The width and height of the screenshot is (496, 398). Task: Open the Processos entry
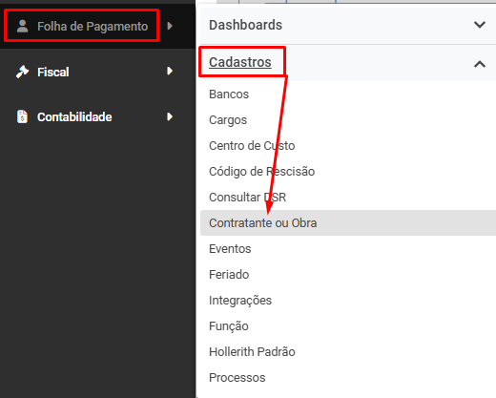point(238,378)
